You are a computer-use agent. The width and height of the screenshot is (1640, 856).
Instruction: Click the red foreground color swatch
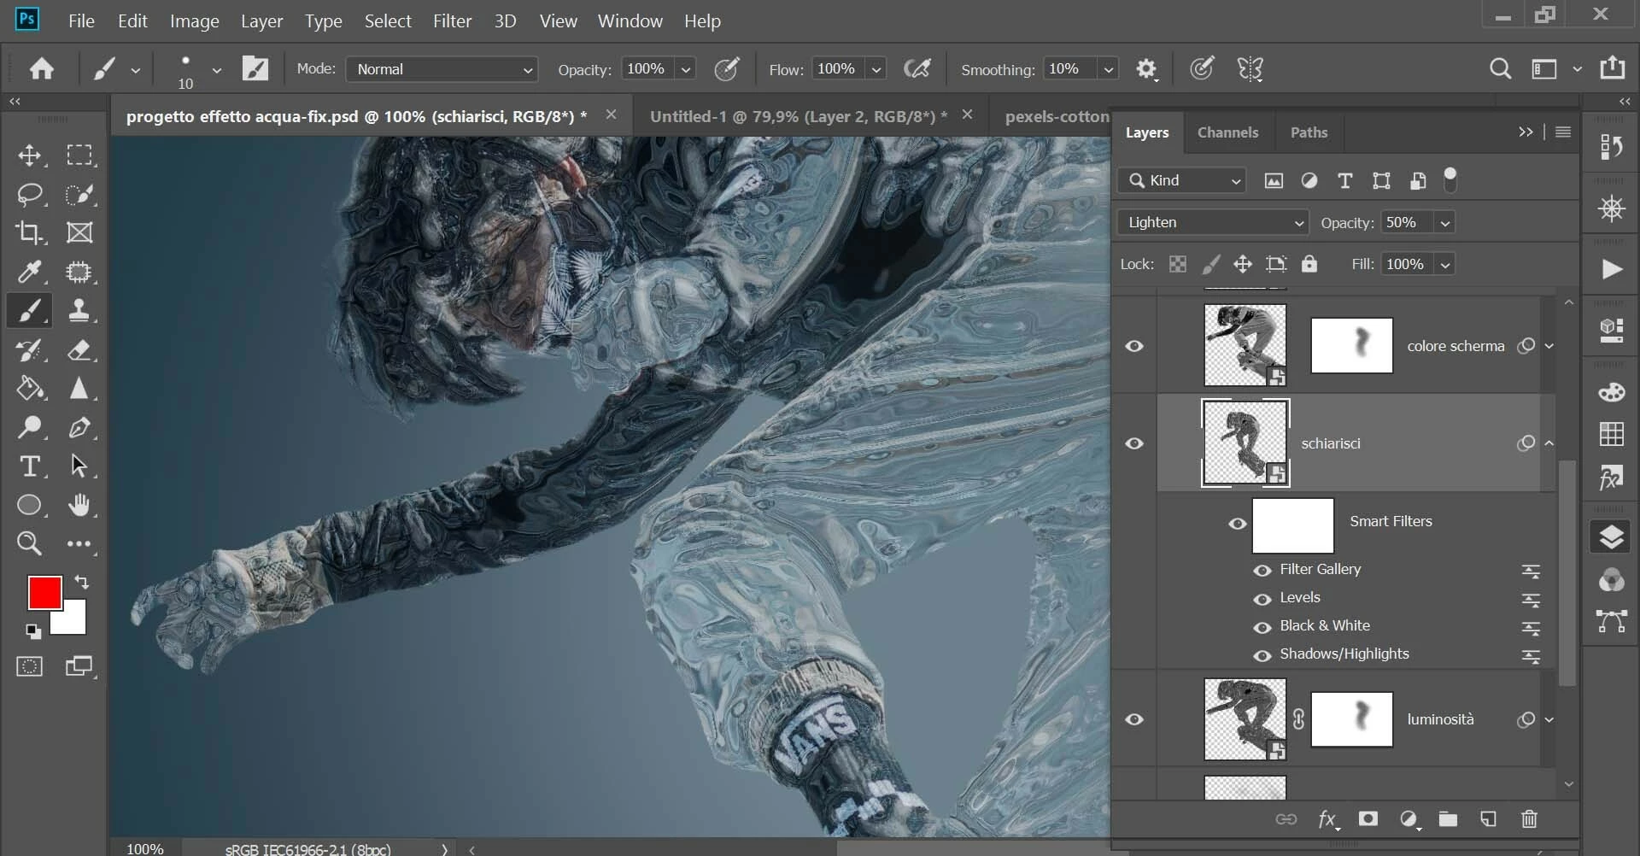coord(43,592)
